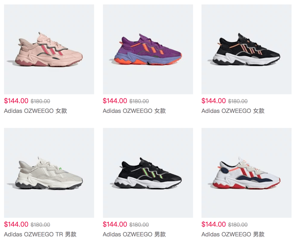Click the $144.00 price under the pink shoe
This screenshot has width=296, height=243.
pyautogui.click(x=16, y=101)
